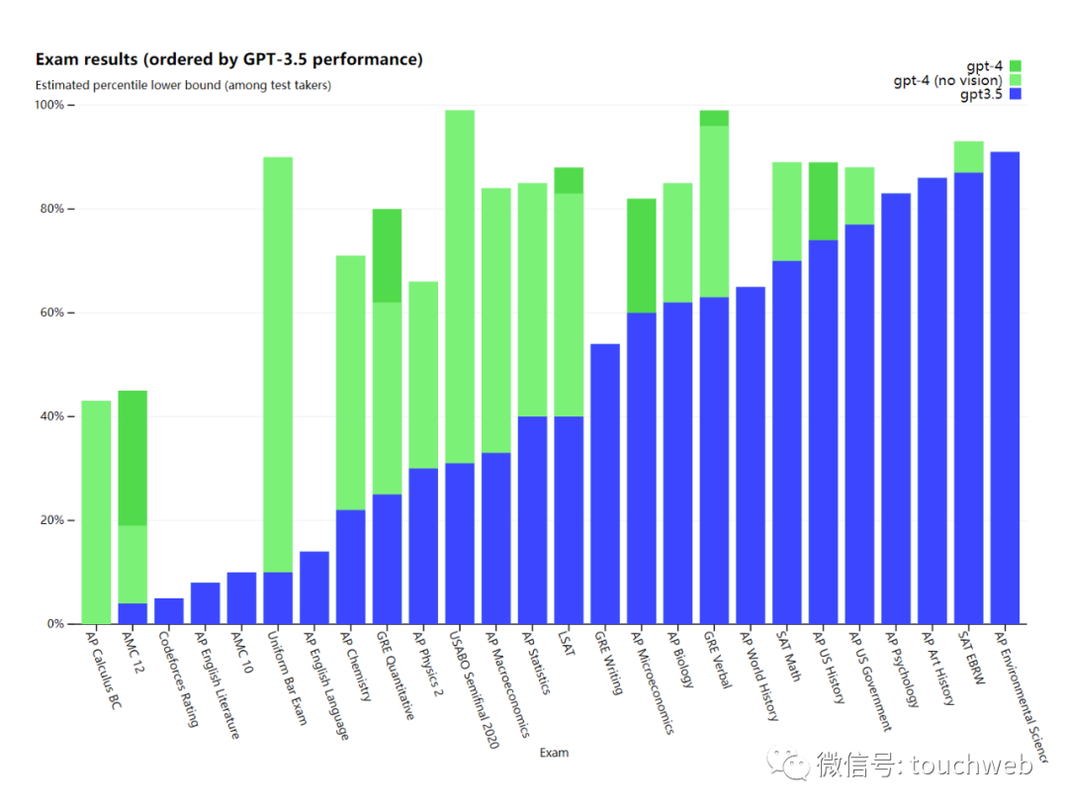Click the dark green AP US History segment
Screen dimensions: 1068x812
point(824,201)
